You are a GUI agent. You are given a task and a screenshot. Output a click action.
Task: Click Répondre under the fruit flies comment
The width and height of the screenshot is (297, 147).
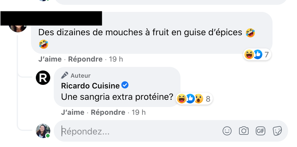85,59
